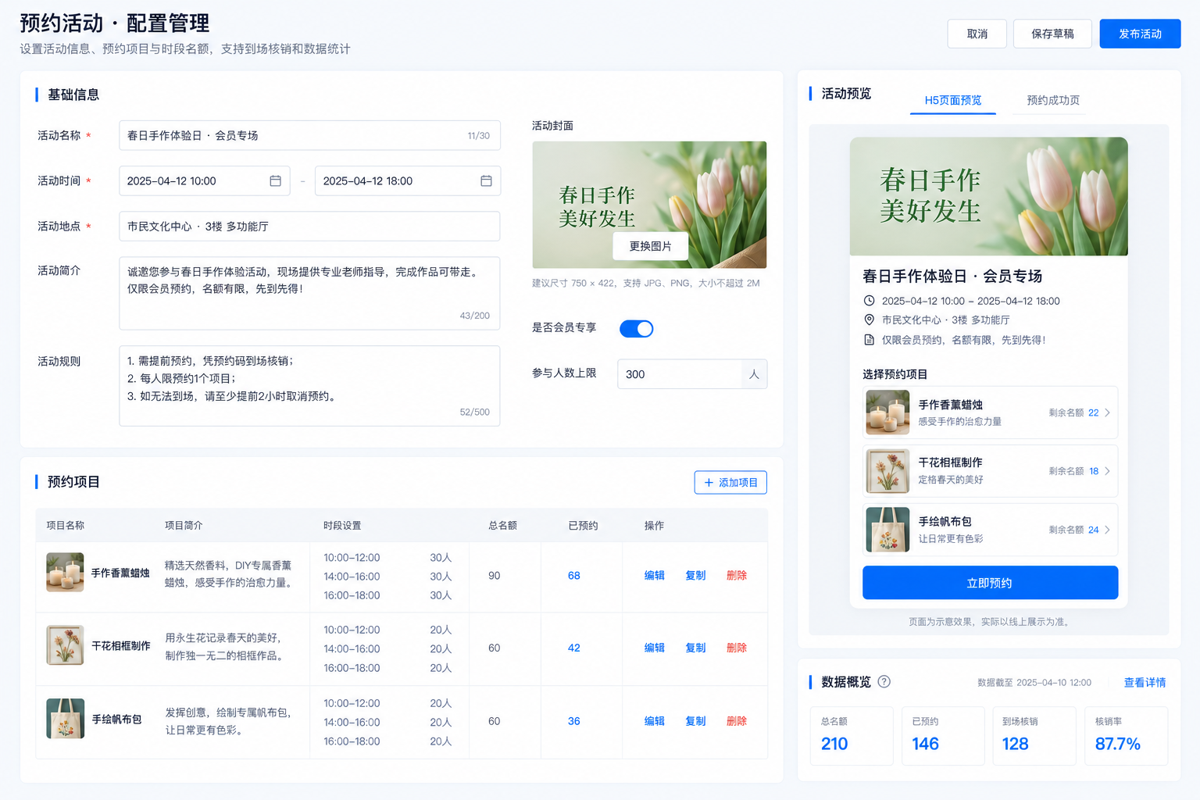The width and height of the screenshot is (1200, 800).
Task: Click the 干花相框制作 thumbnail in the table
Action: [65, 645]
